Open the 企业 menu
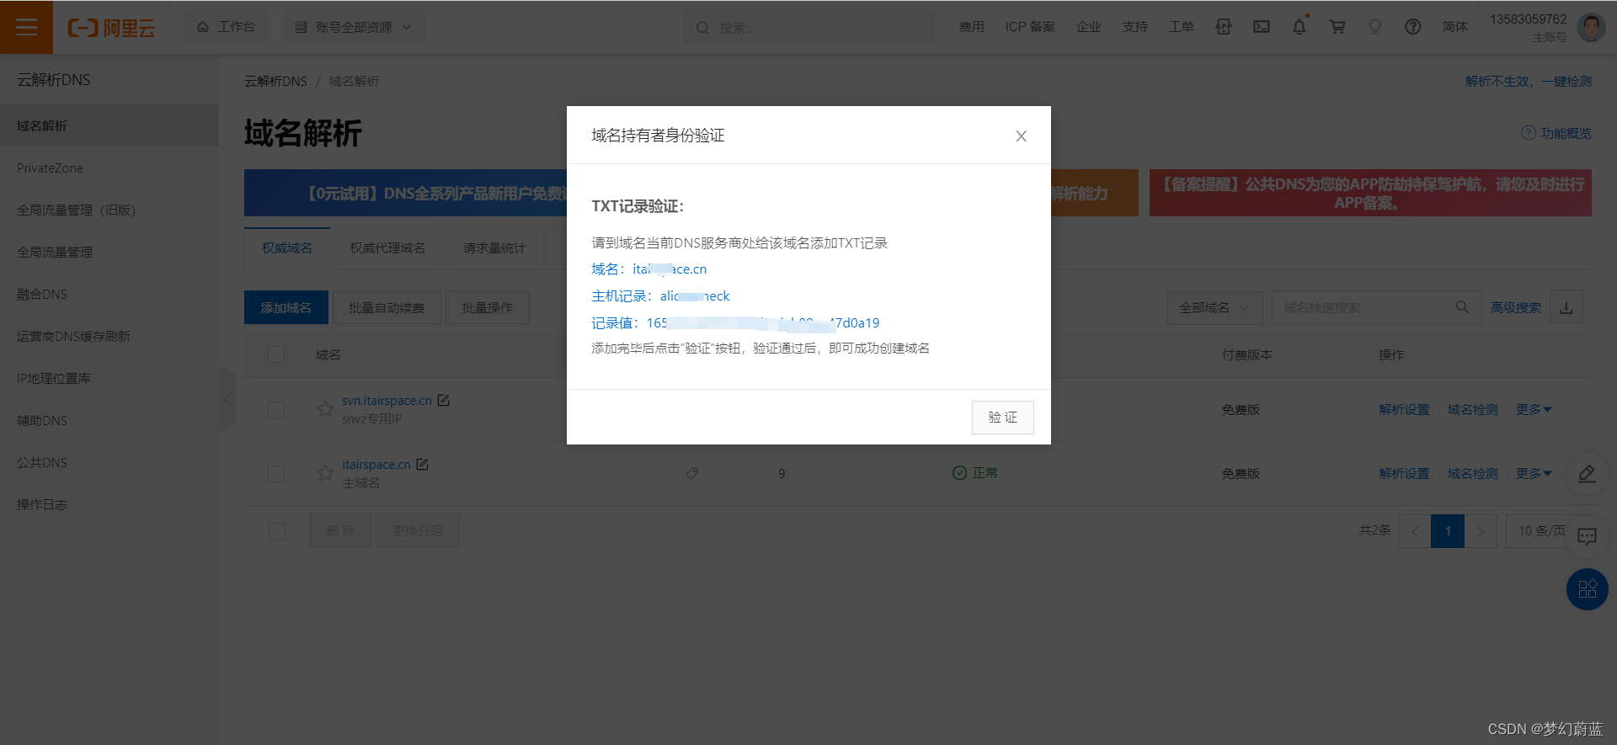 click(x=1088, y=27)
